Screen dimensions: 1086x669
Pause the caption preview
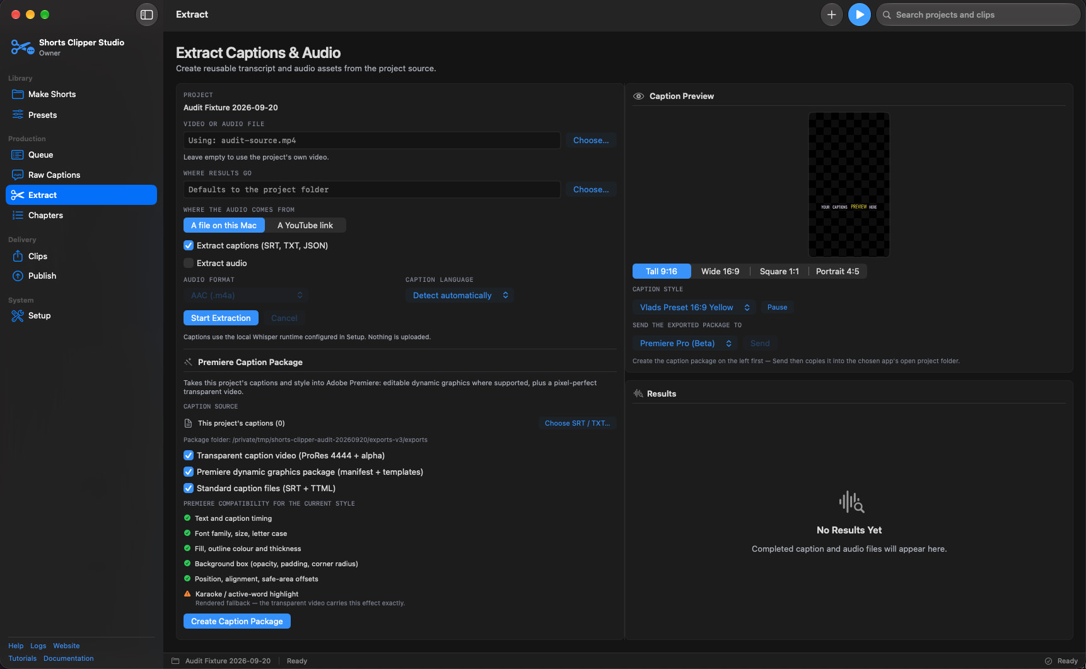tap(777, 307)
